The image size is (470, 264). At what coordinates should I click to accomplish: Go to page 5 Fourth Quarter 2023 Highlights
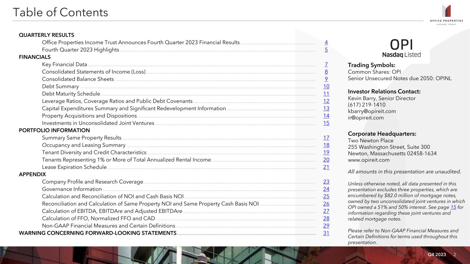pyautogui.click(x=326, y=50)
